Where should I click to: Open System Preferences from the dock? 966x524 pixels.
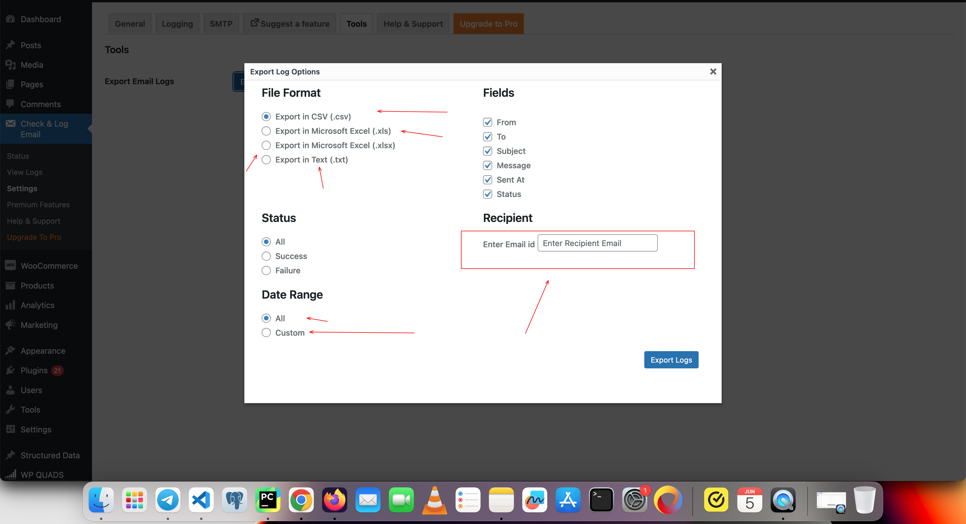click(x=635, y=500)
